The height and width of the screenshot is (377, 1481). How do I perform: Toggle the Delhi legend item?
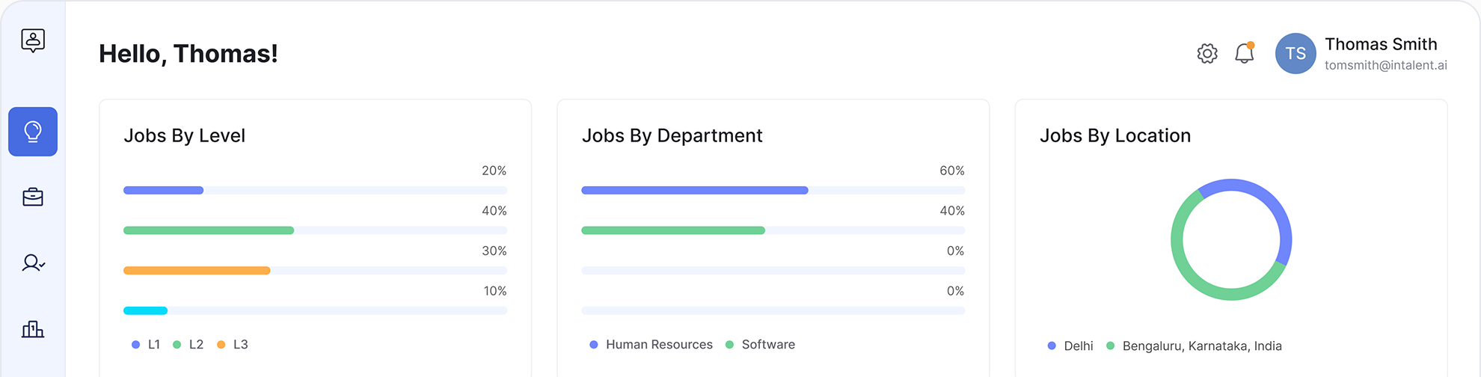click(x=1070, y=346)
